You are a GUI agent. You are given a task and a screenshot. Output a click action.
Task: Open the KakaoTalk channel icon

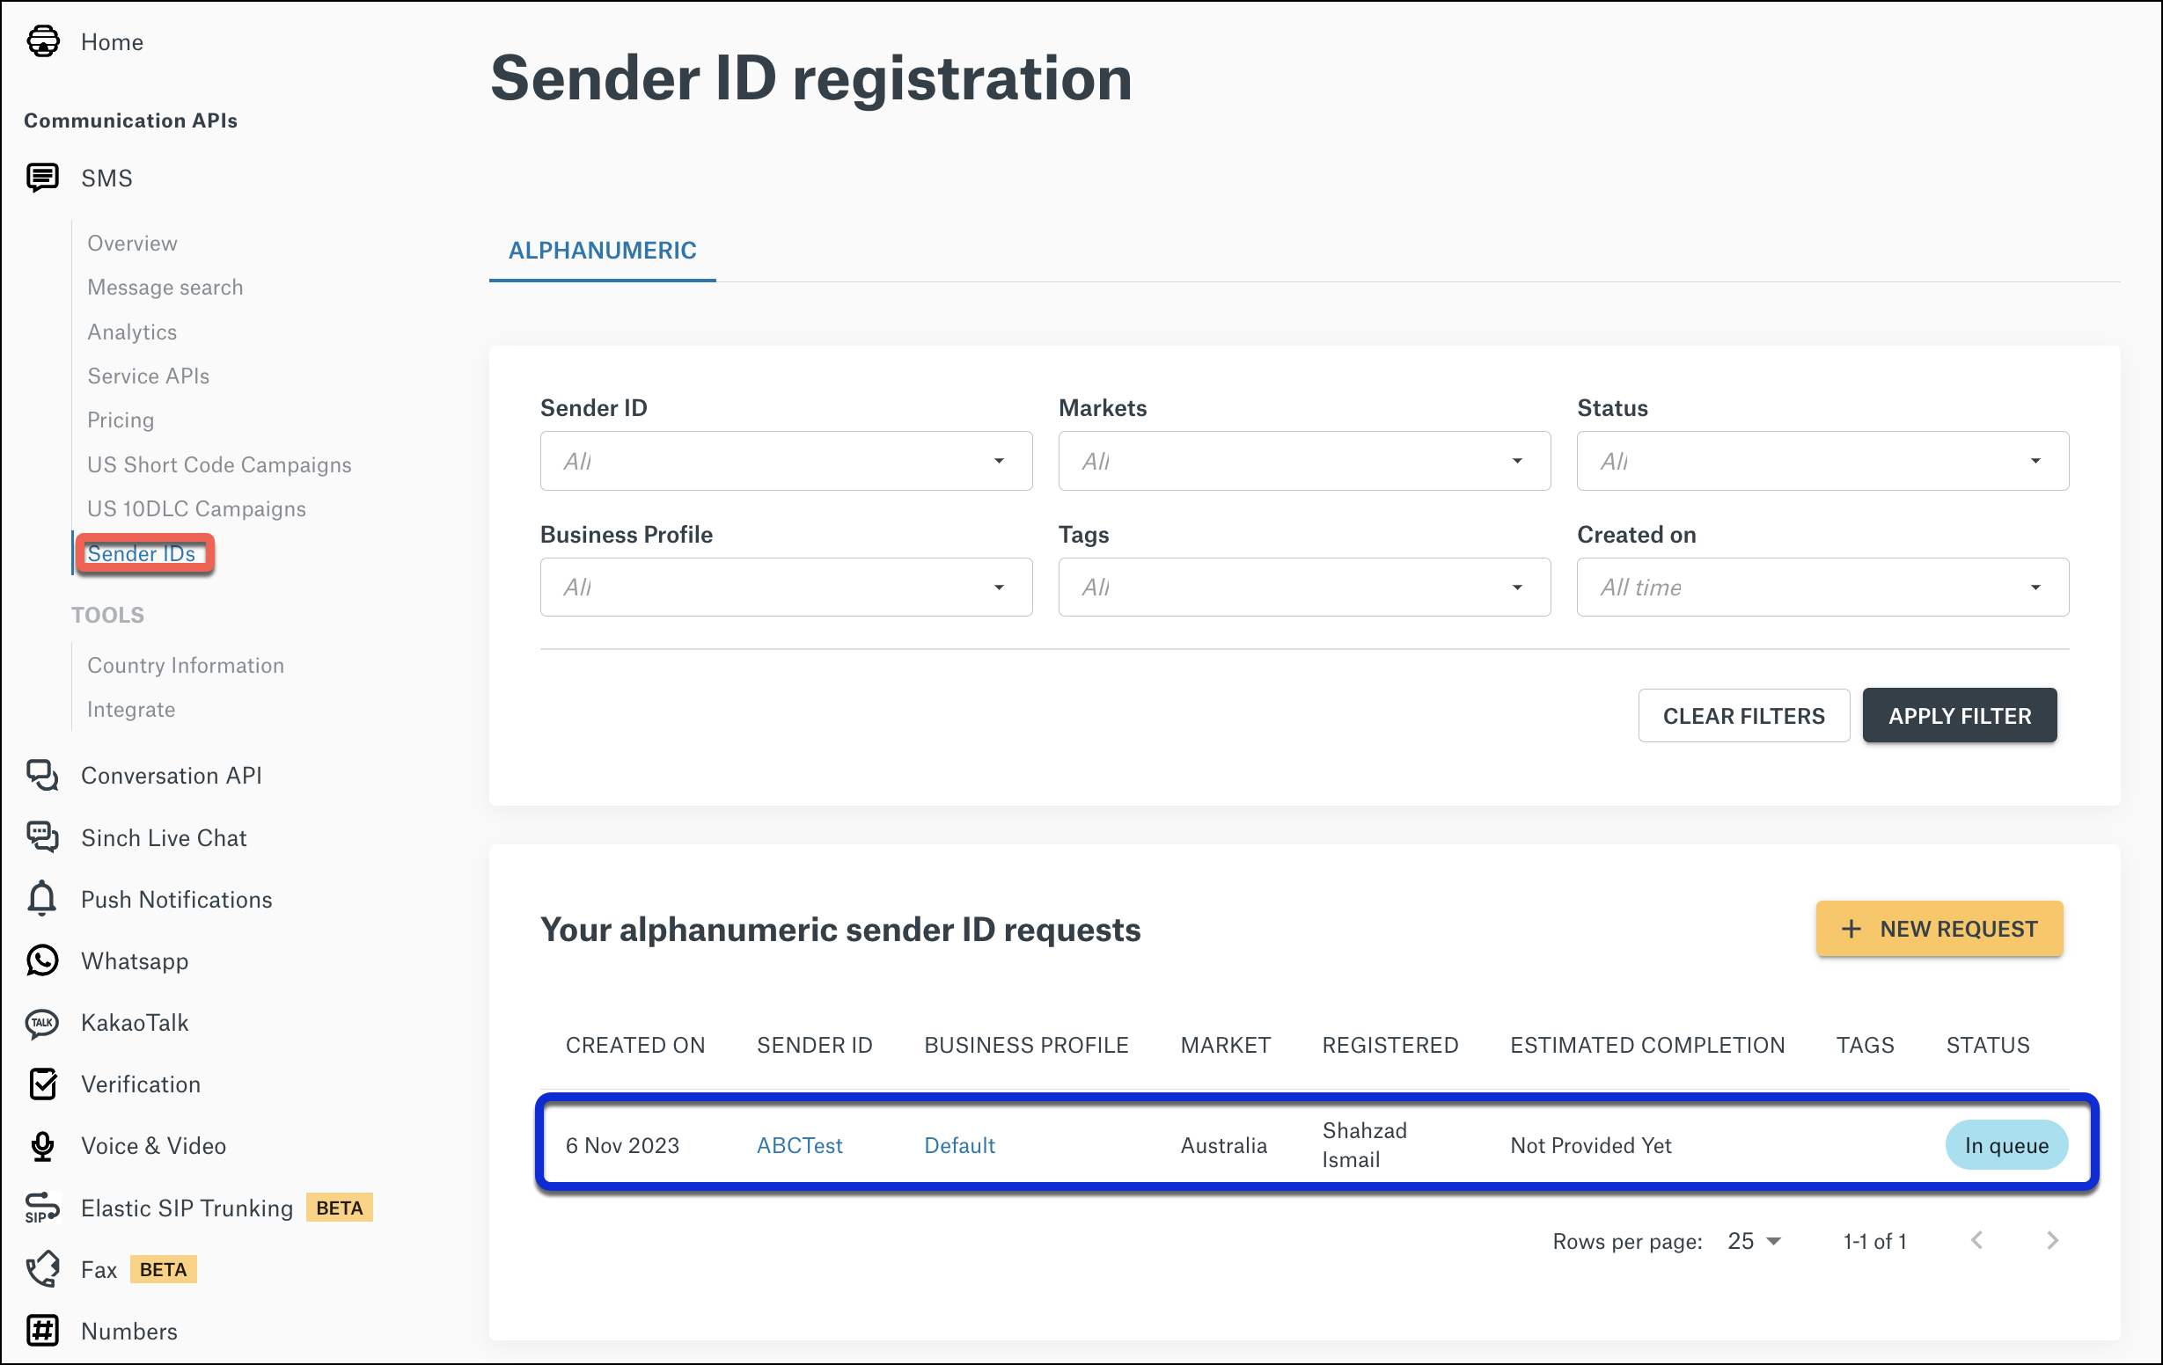point(41,1022)
